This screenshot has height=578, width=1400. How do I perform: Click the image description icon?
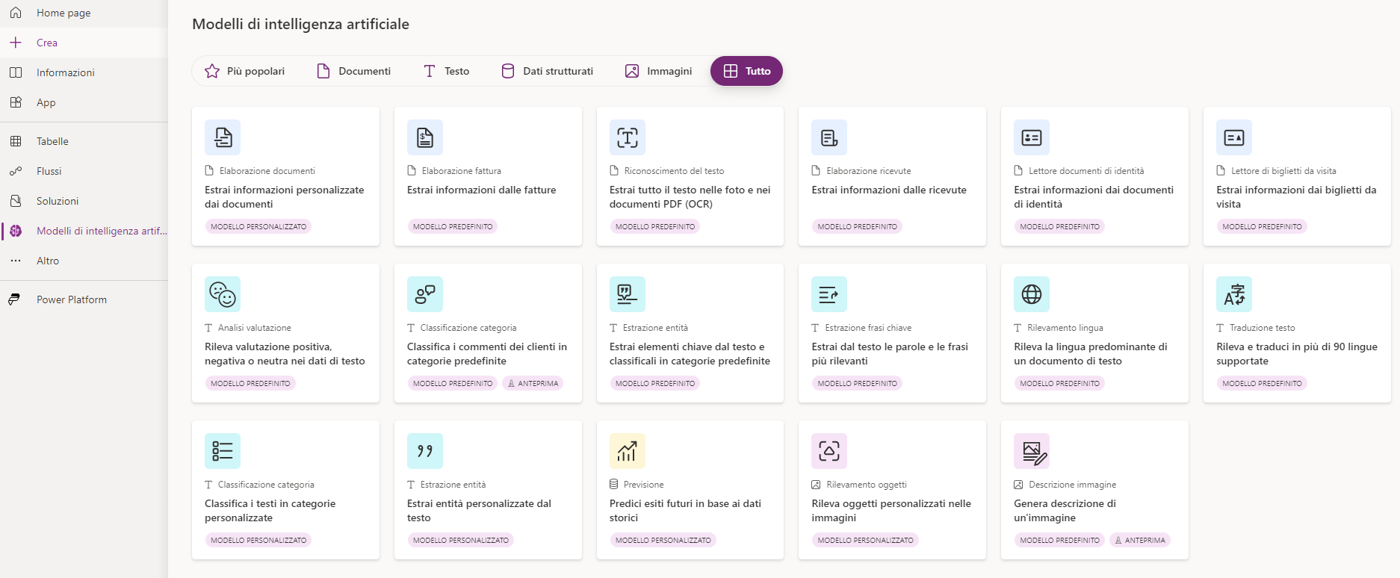coord(1032,451)
